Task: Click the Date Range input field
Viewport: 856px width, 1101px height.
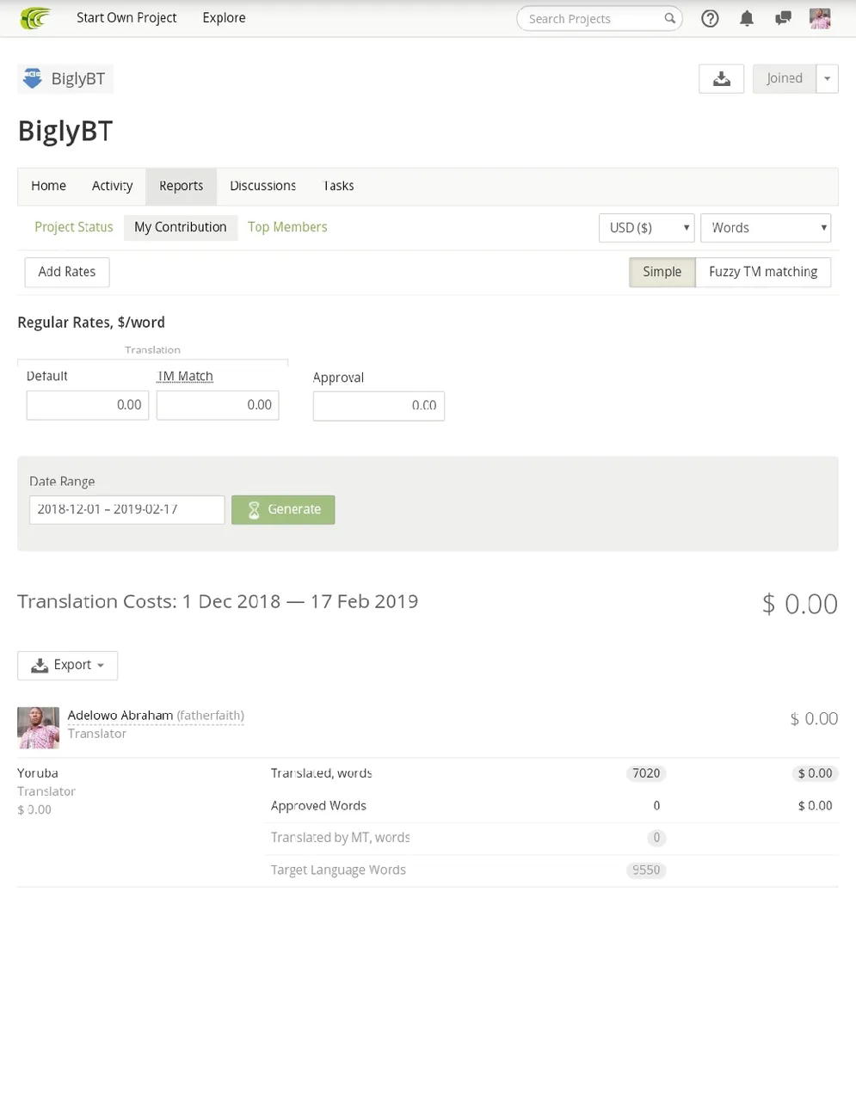Action: (126, 509)
